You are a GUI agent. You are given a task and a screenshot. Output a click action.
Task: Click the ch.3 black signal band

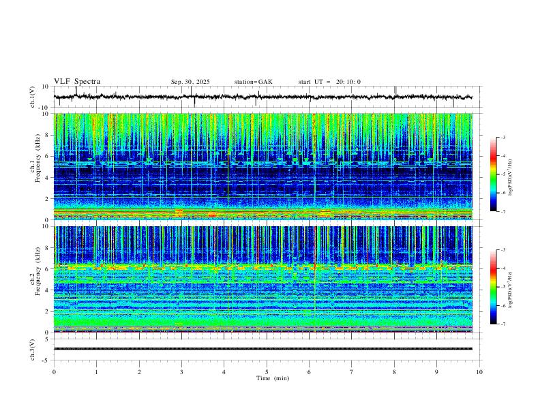(x=263, y=349)
